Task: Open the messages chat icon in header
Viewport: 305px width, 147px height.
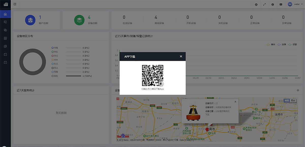Action: (281, 4)
